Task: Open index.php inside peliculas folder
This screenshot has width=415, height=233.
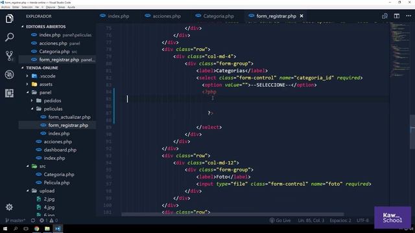Action: [59, 133]
